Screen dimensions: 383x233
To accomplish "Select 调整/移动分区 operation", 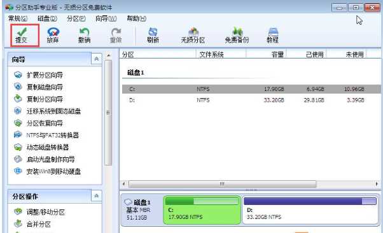I will (46, 212).
